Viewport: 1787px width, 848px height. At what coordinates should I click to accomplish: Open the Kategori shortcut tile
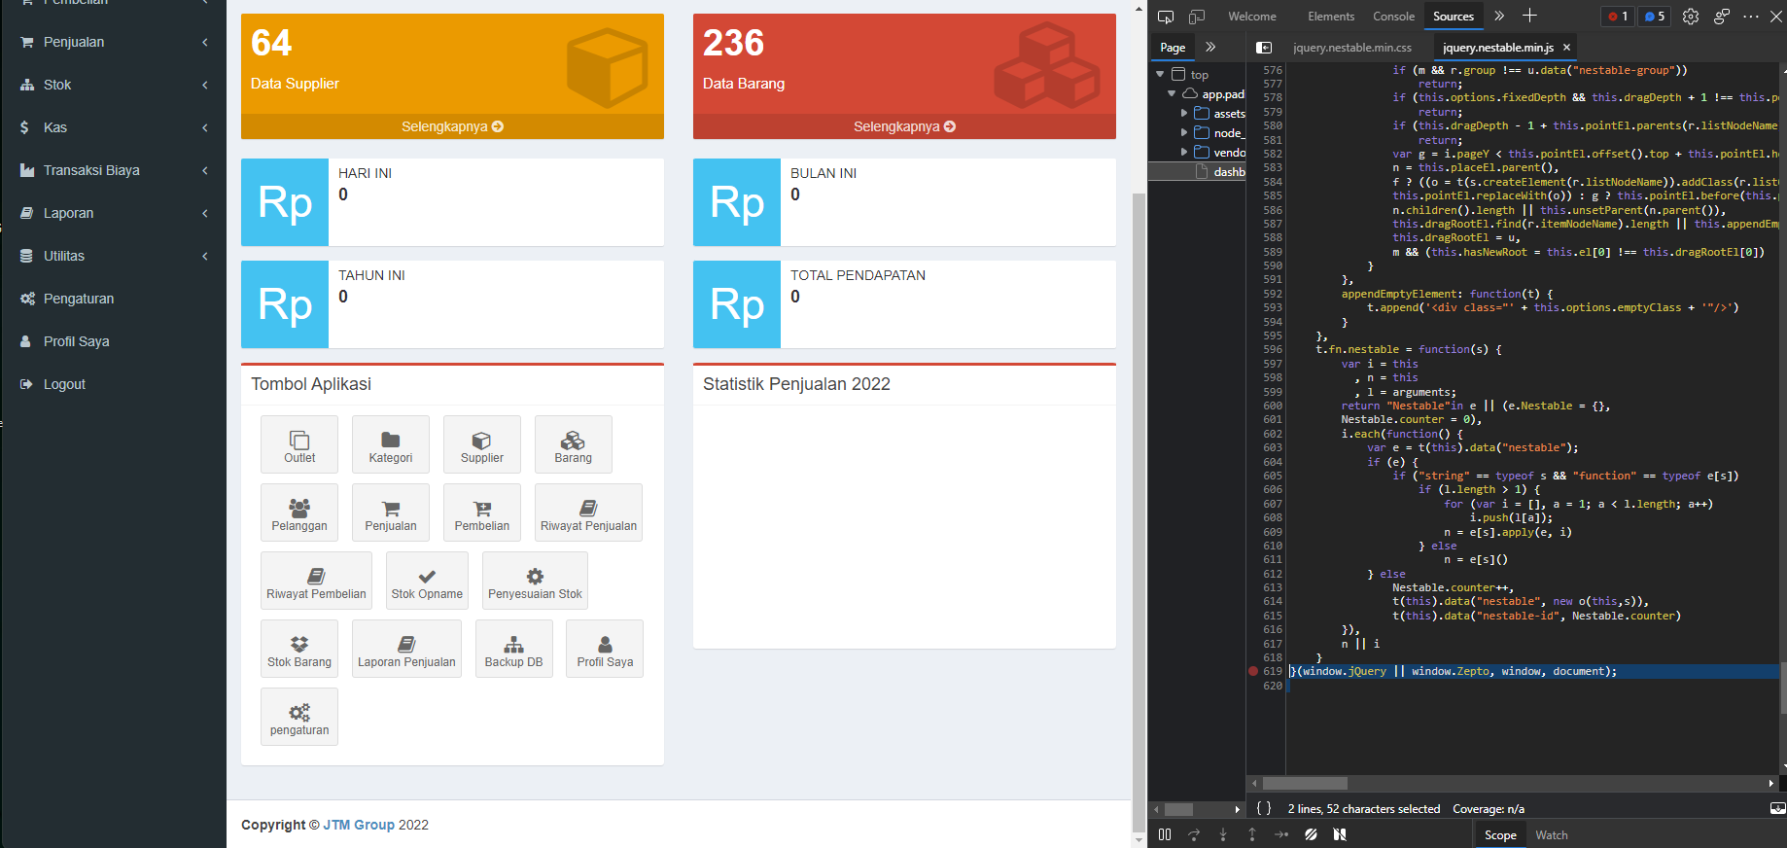(x=391, y=444)
